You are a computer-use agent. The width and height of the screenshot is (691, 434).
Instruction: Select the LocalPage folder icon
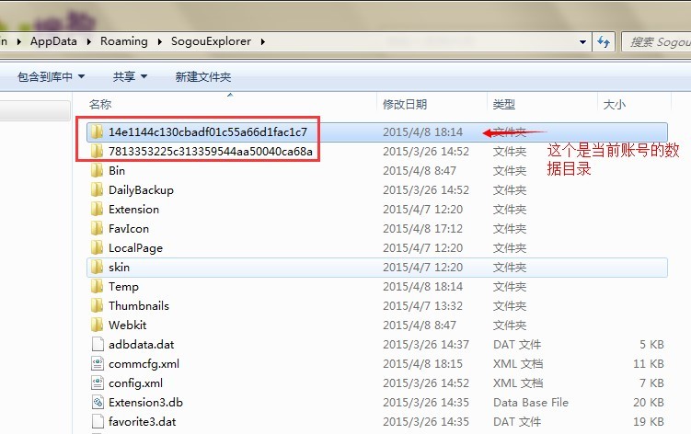click(97, 247)
